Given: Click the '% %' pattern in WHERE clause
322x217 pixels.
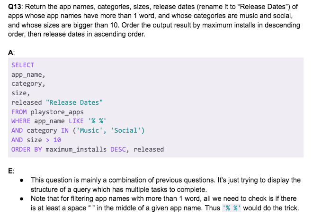Looking at the screenshot, I should [97, 121].
